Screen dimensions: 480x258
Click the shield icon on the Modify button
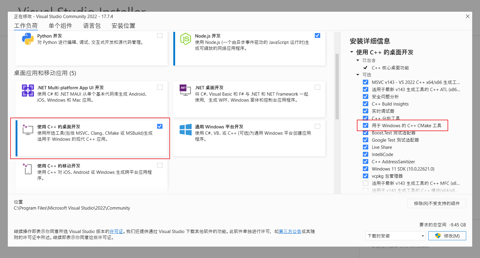coord(438,236)
